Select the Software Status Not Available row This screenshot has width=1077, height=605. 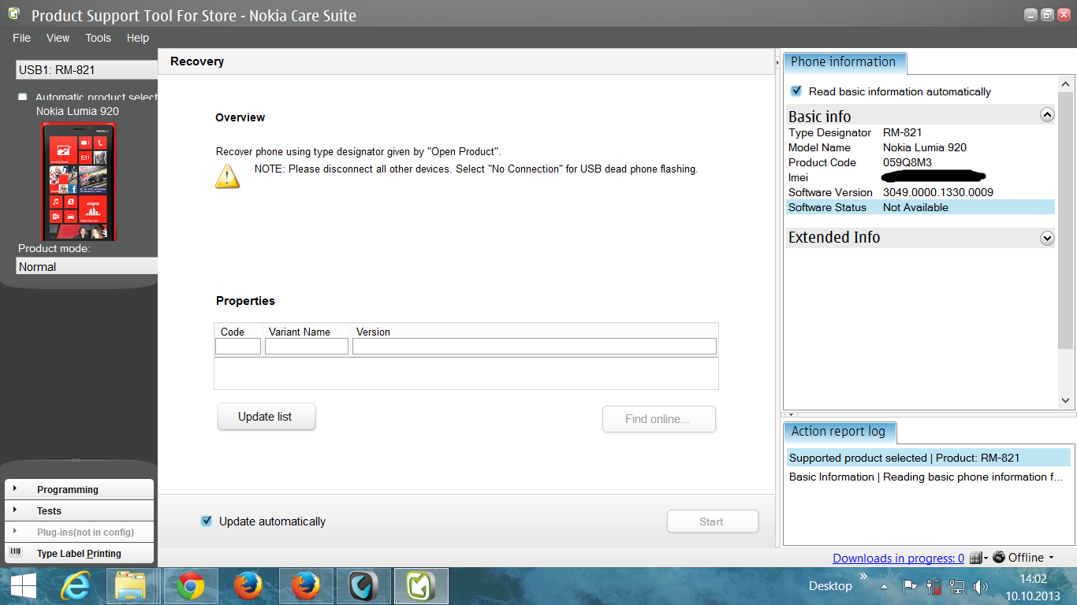click(x=920, y=207)
